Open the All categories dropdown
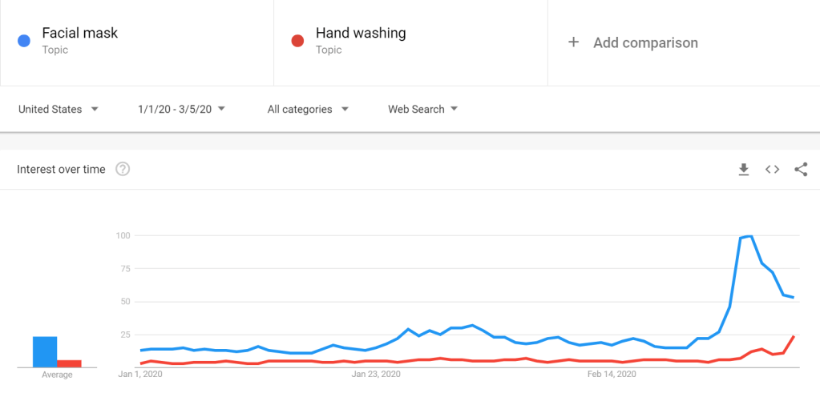This screenshot has width=820, height=405. click(x=308, y=109)
